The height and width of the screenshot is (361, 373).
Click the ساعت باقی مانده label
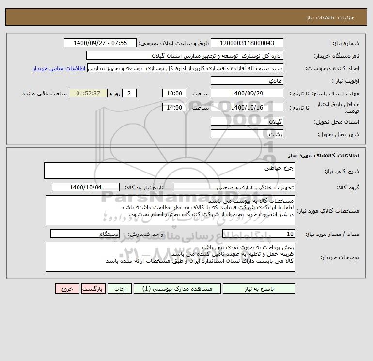pos(45,94)
